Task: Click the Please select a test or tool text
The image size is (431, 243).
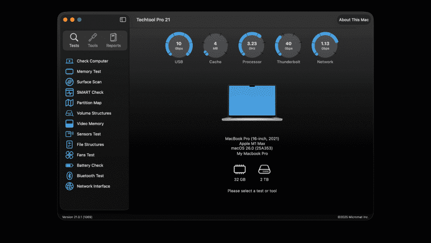Action: coord(252,191)
